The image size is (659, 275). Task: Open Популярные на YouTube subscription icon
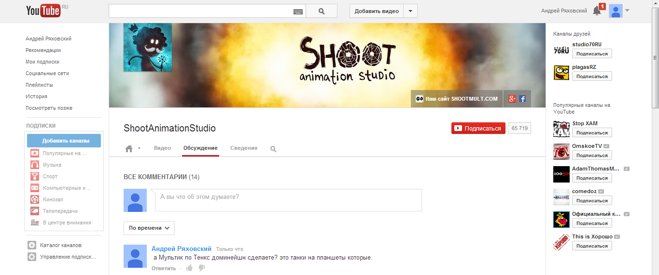point(35,153)
